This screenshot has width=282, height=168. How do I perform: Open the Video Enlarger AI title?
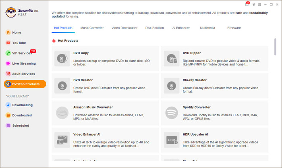[87, 134]
